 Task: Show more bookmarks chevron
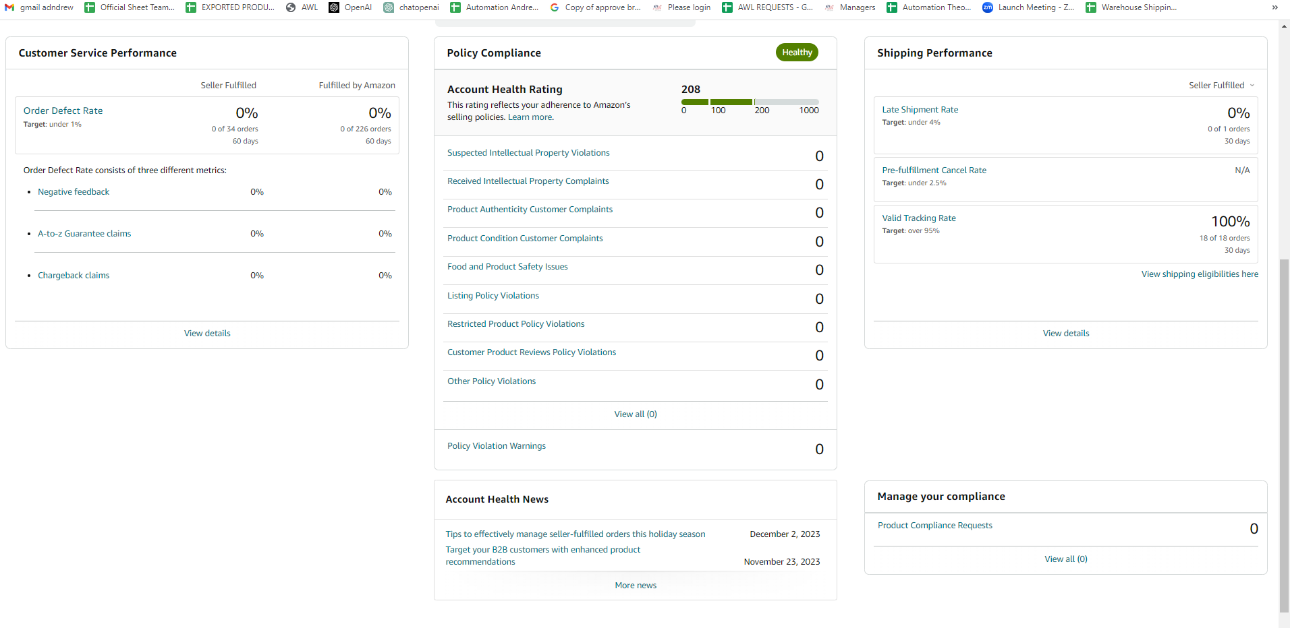[1274, 7]
